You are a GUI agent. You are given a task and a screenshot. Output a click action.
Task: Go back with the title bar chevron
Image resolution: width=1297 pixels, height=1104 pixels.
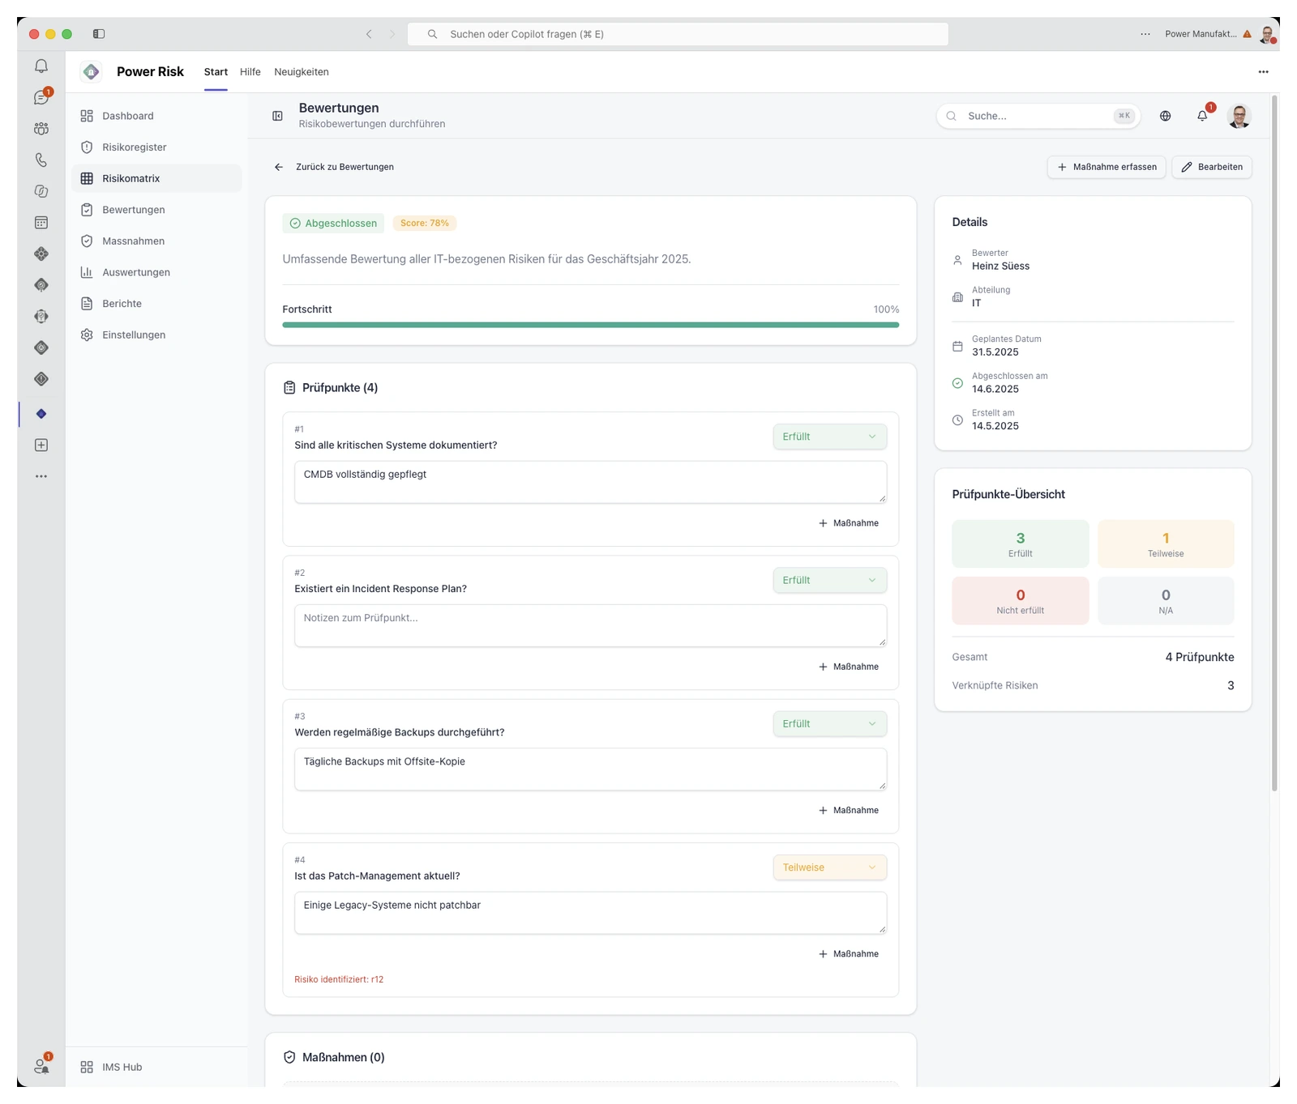[x=369, y=34]
